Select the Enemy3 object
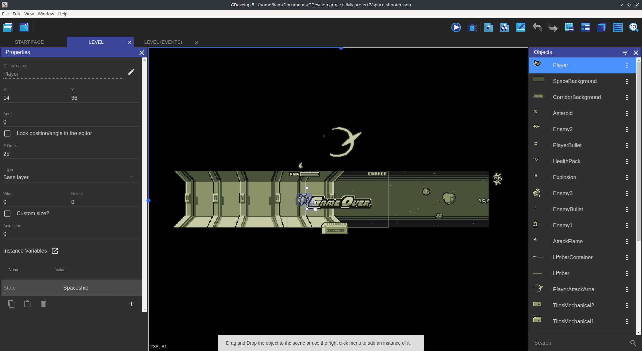Viewport: 642px width, 351px height. click(x=582, y=194)
